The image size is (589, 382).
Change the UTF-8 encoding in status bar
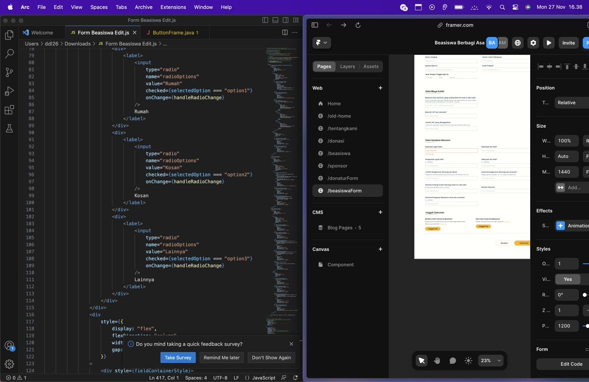click(220, 378)
